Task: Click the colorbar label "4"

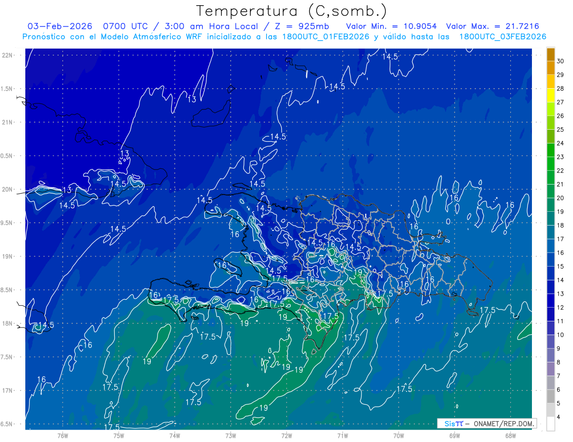Action: click(559, 417)
